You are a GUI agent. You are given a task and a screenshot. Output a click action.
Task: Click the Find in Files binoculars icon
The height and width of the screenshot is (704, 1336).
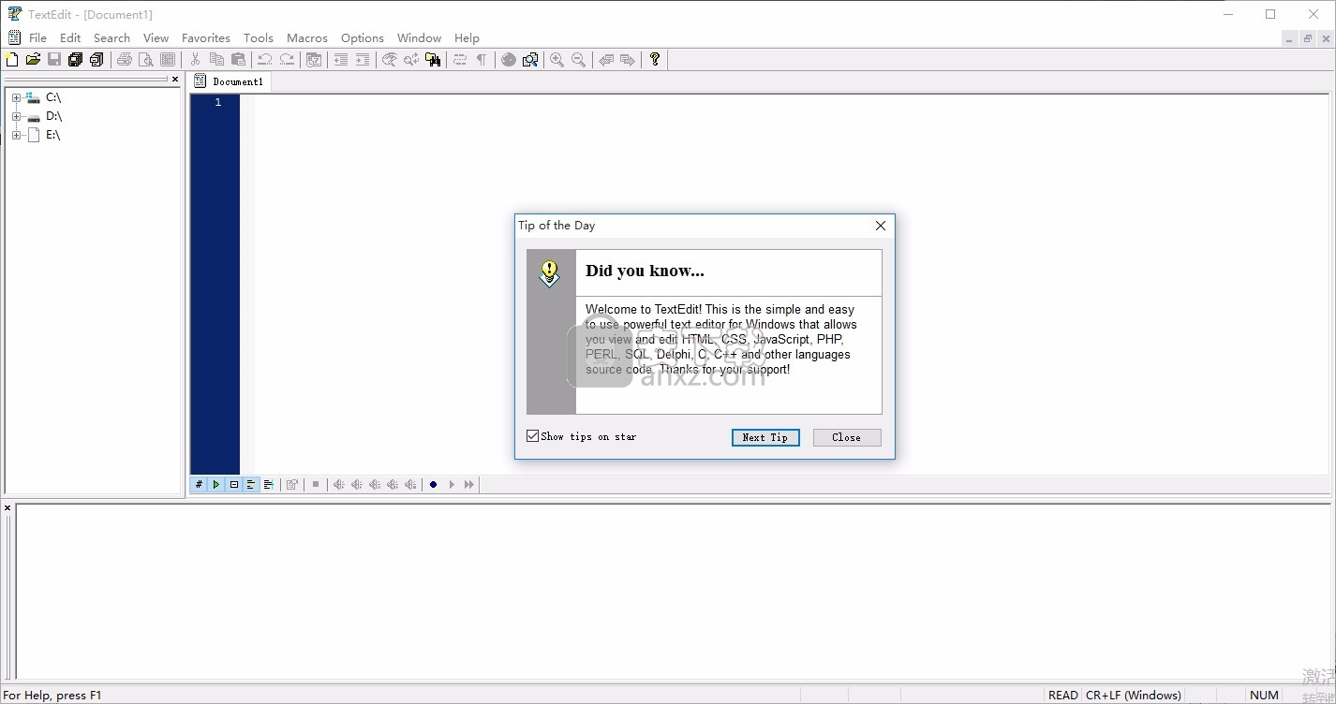(x=433, y=60)
